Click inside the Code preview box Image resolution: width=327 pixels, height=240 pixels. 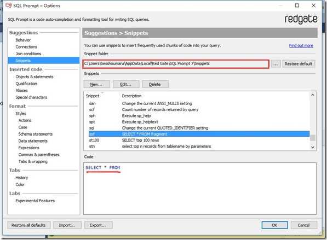[200, 189]
